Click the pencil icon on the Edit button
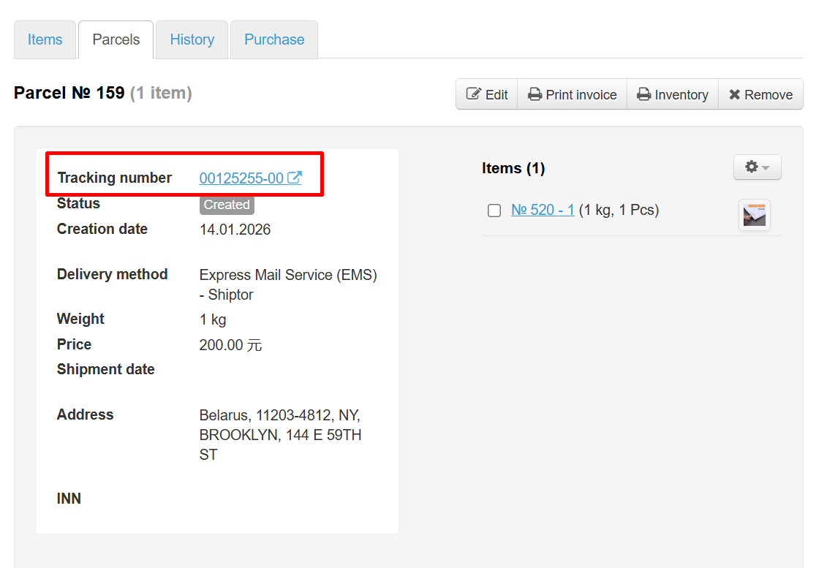 (x=474, y=94)
